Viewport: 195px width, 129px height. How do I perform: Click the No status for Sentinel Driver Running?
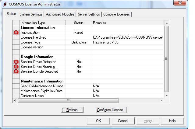(x=79, y=67)
